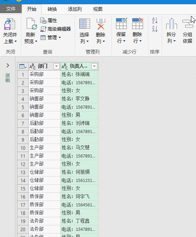Click 后勤部 cell in row 7
Viewport: 196px width, 237px height.
tap(44, 123)
